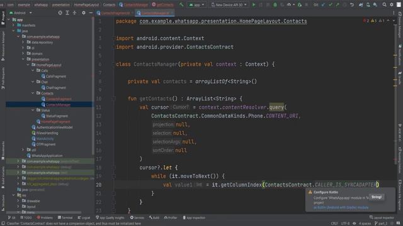Open the Android project view dropdown

pos(21,13)
